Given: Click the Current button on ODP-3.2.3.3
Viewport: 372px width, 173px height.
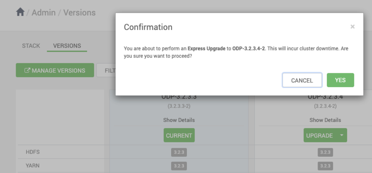Looking at the screenshot, I should (179, 135).
